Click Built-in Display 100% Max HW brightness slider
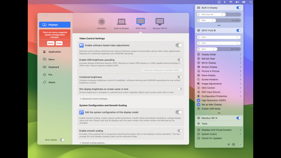Viewport: 281px width, 158px height. [219, 15]
